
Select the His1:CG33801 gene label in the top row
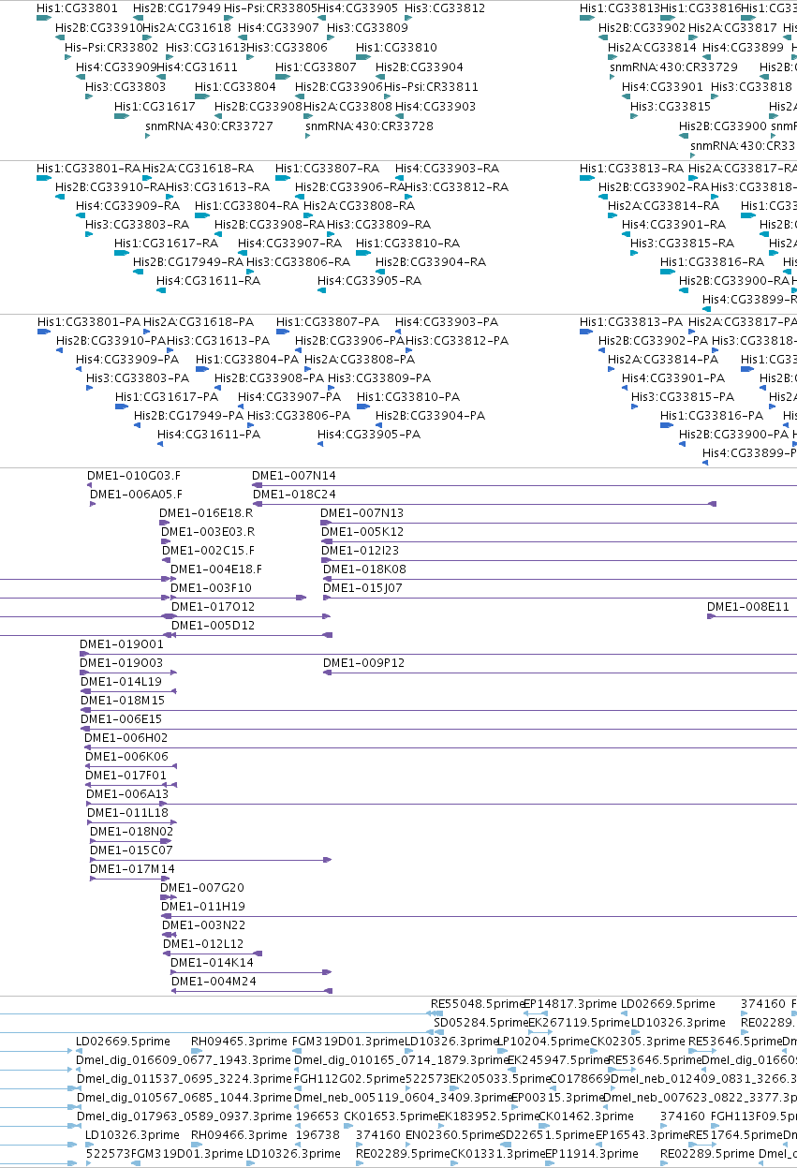(x=77, y=8)
